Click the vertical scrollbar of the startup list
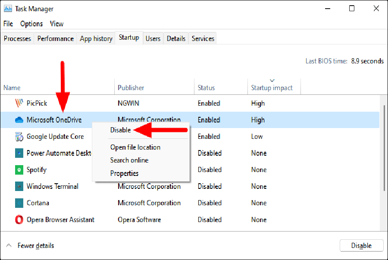The height and width of the screenshot is (260, 388). point(384,148)
